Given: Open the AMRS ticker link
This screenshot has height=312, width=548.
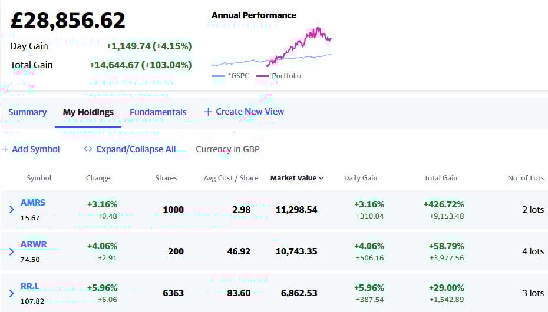Looking at the screenshot, I should tap(32, 203).
